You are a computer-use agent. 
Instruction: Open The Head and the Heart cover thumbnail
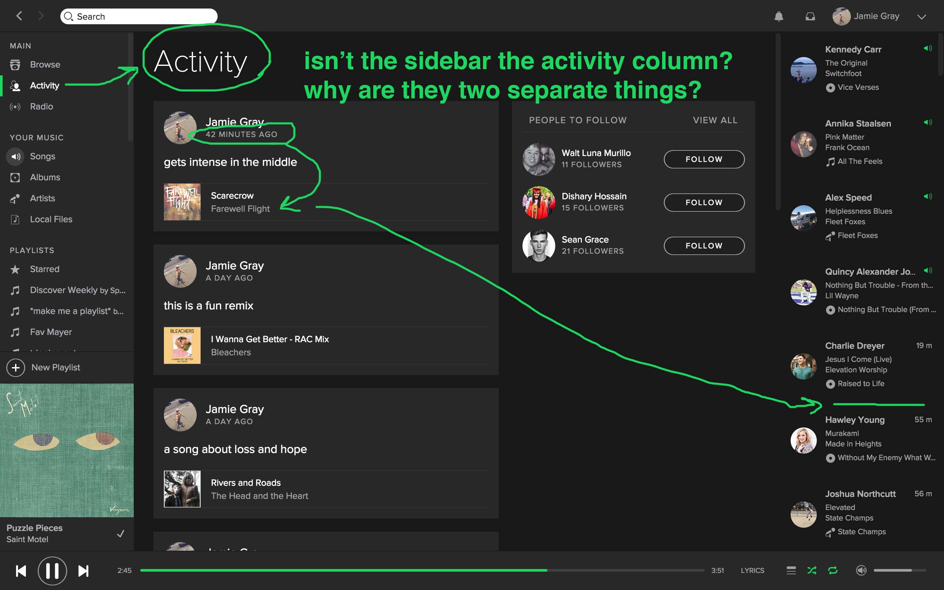pyautogui.click(x=182, y=489)
